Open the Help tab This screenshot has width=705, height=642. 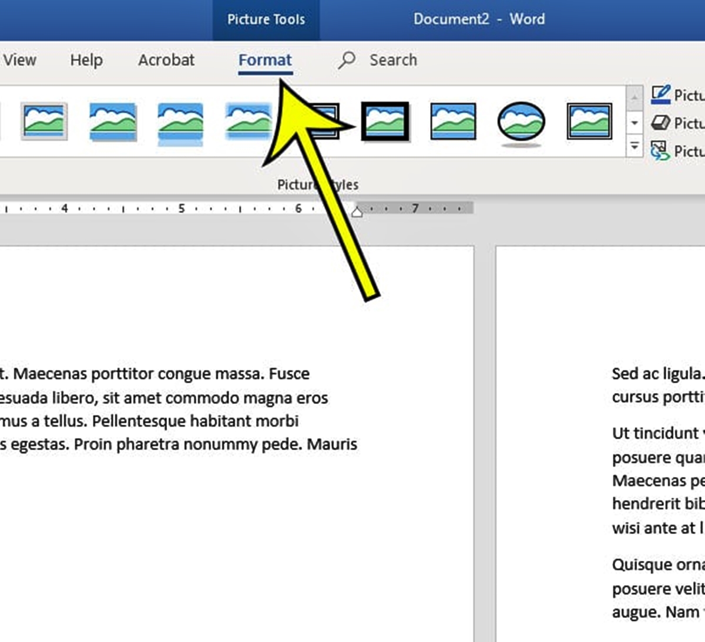pos(86,59)
